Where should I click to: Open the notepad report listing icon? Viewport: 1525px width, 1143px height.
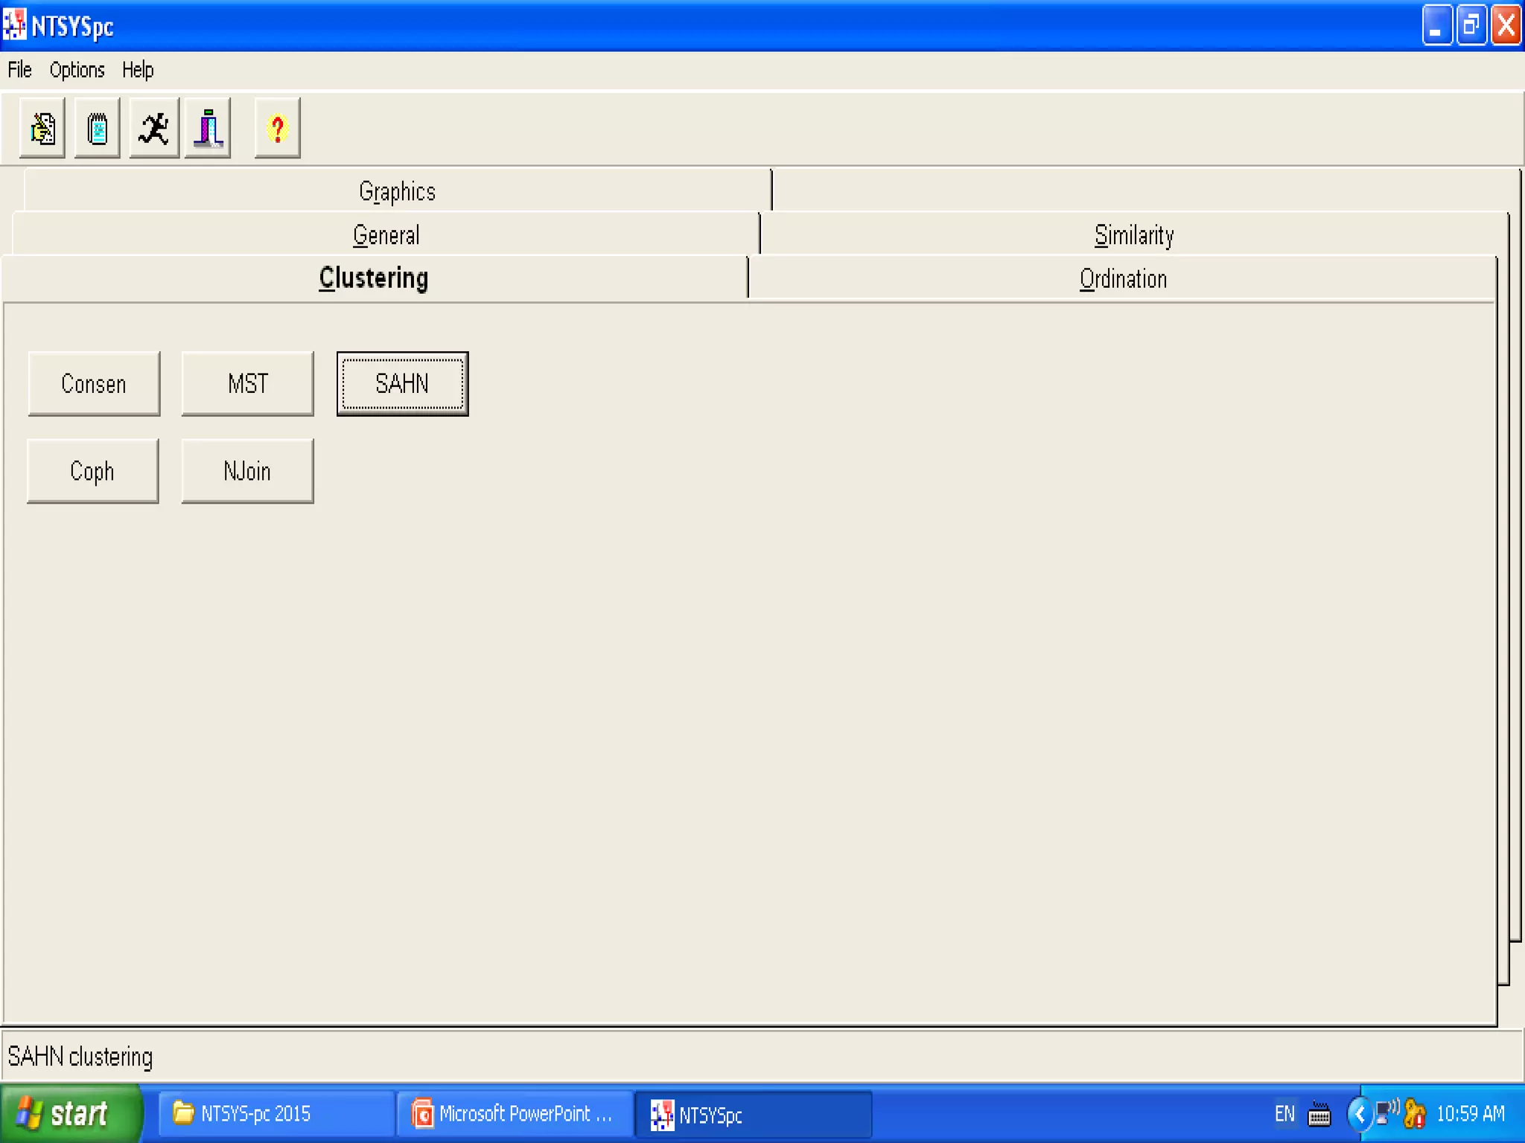pos(98,128)
